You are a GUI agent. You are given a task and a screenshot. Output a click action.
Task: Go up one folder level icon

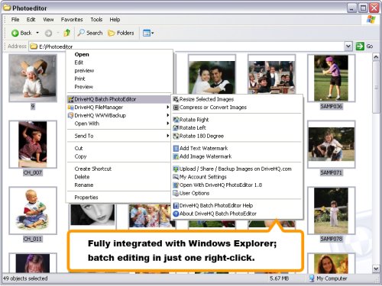pos(67,33)
